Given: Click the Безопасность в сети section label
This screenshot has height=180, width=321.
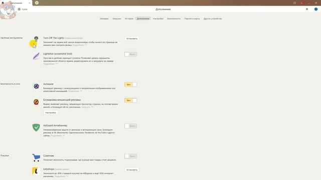Looking at the screenshot, I should tap(10, 84).
